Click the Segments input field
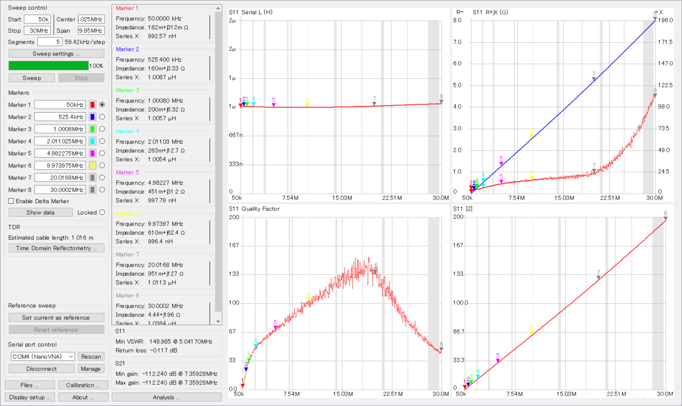 click(x=49, y=42)
